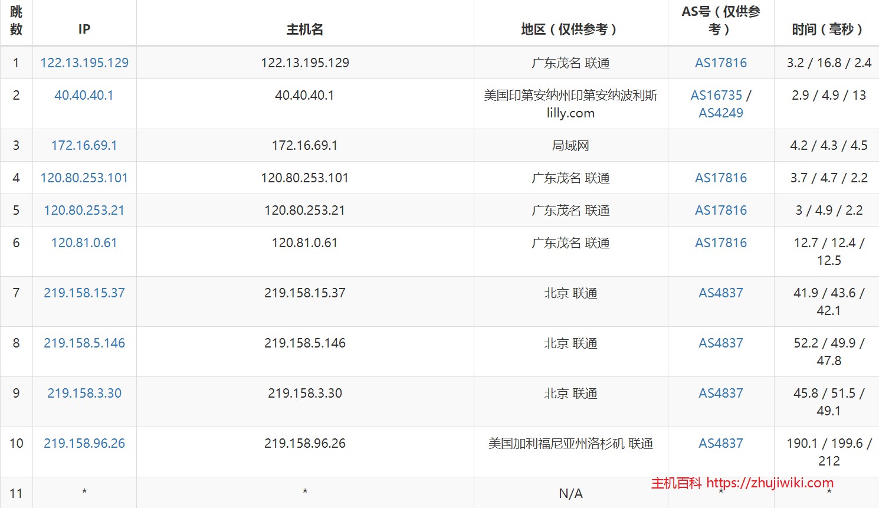Click AS4837 link in hop 10 row
Viewport: 879px width, 508px height.
721,443
